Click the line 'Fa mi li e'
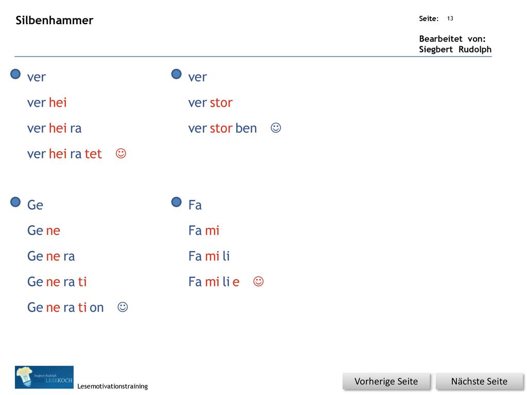This screenshot has height=395, width=527. point(214,282)
